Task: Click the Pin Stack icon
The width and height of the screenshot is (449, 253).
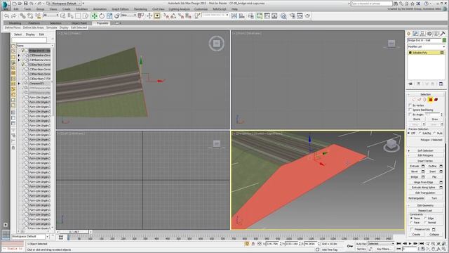Action: 410,84
